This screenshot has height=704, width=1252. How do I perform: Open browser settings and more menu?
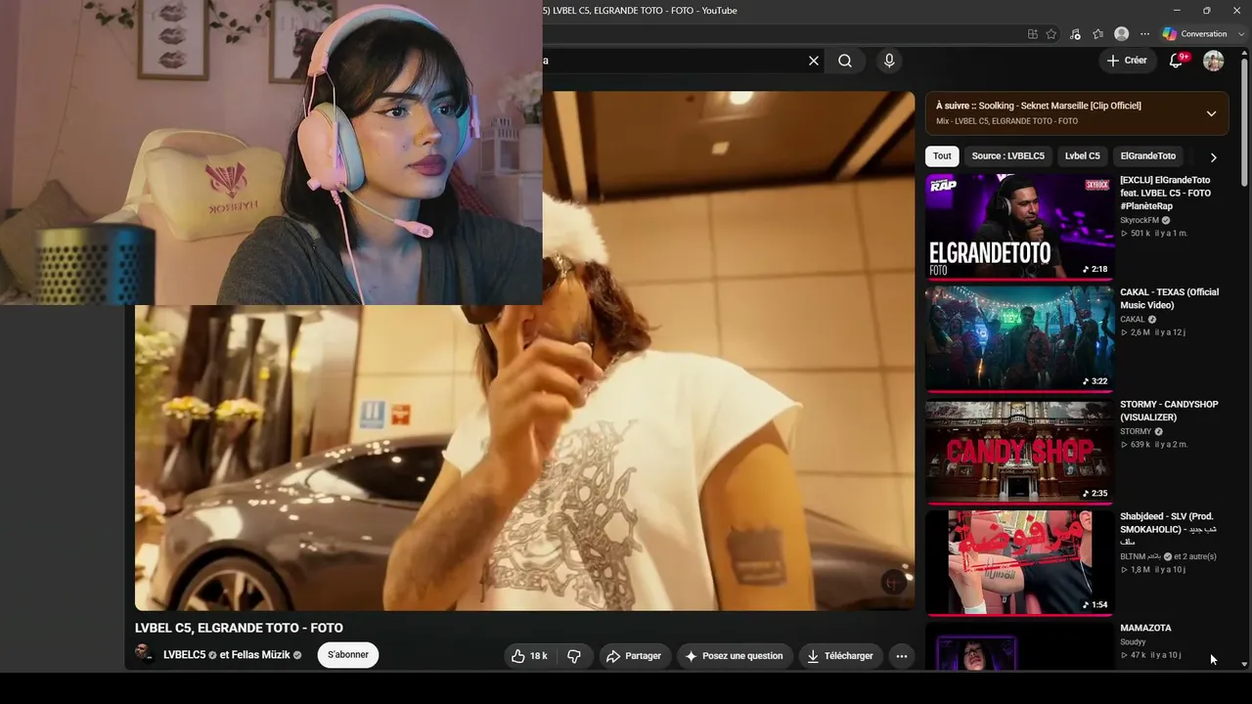[x=1145, y=34]
